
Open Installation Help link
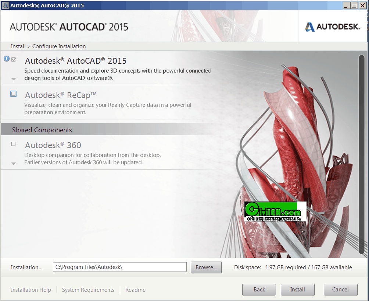(x=31, y=290)
